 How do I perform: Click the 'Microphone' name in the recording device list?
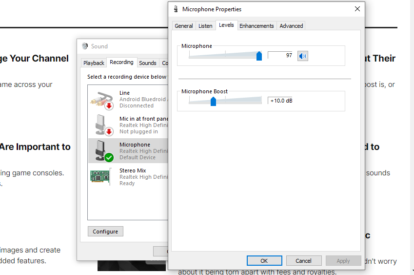(135, 145)
